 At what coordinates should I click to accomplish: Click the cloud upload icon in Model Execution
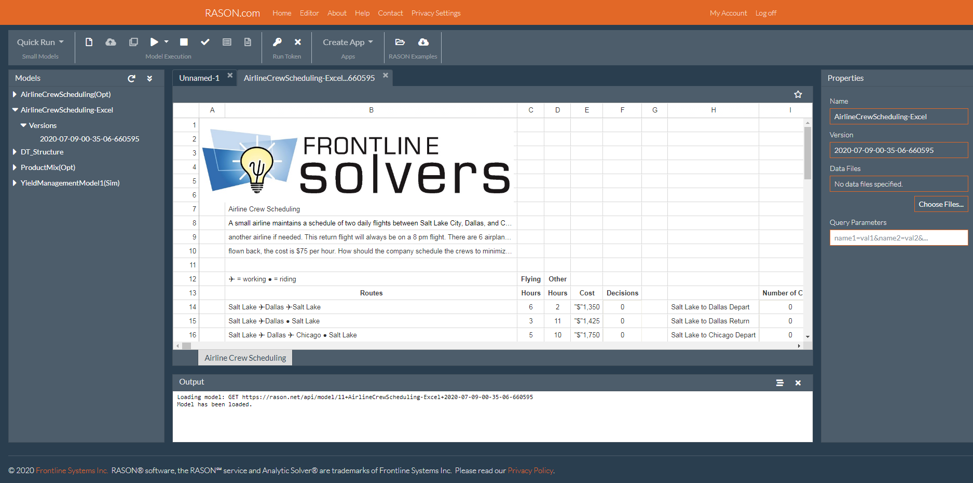(x=111, y=42)
